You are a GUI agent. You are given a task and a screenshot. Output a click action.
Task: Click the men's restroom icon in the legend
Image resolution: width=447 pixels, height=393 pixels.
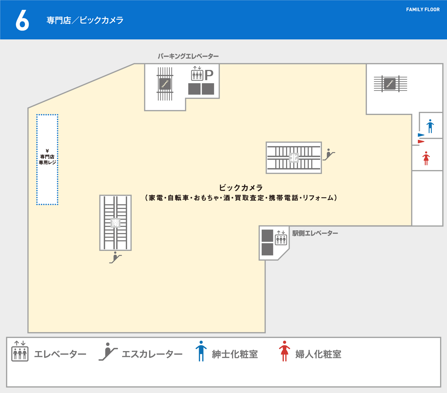click(x=201, y=351)
